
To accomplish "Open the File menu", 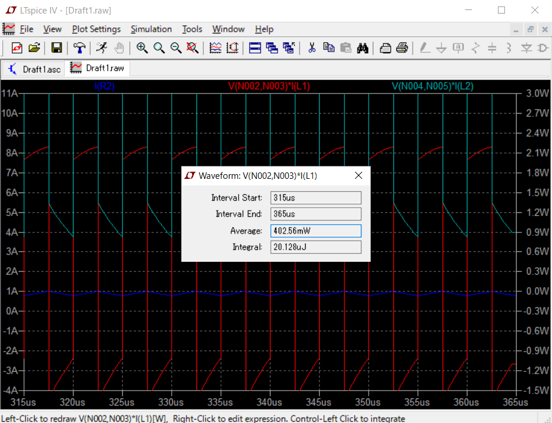I will point(26,29).
